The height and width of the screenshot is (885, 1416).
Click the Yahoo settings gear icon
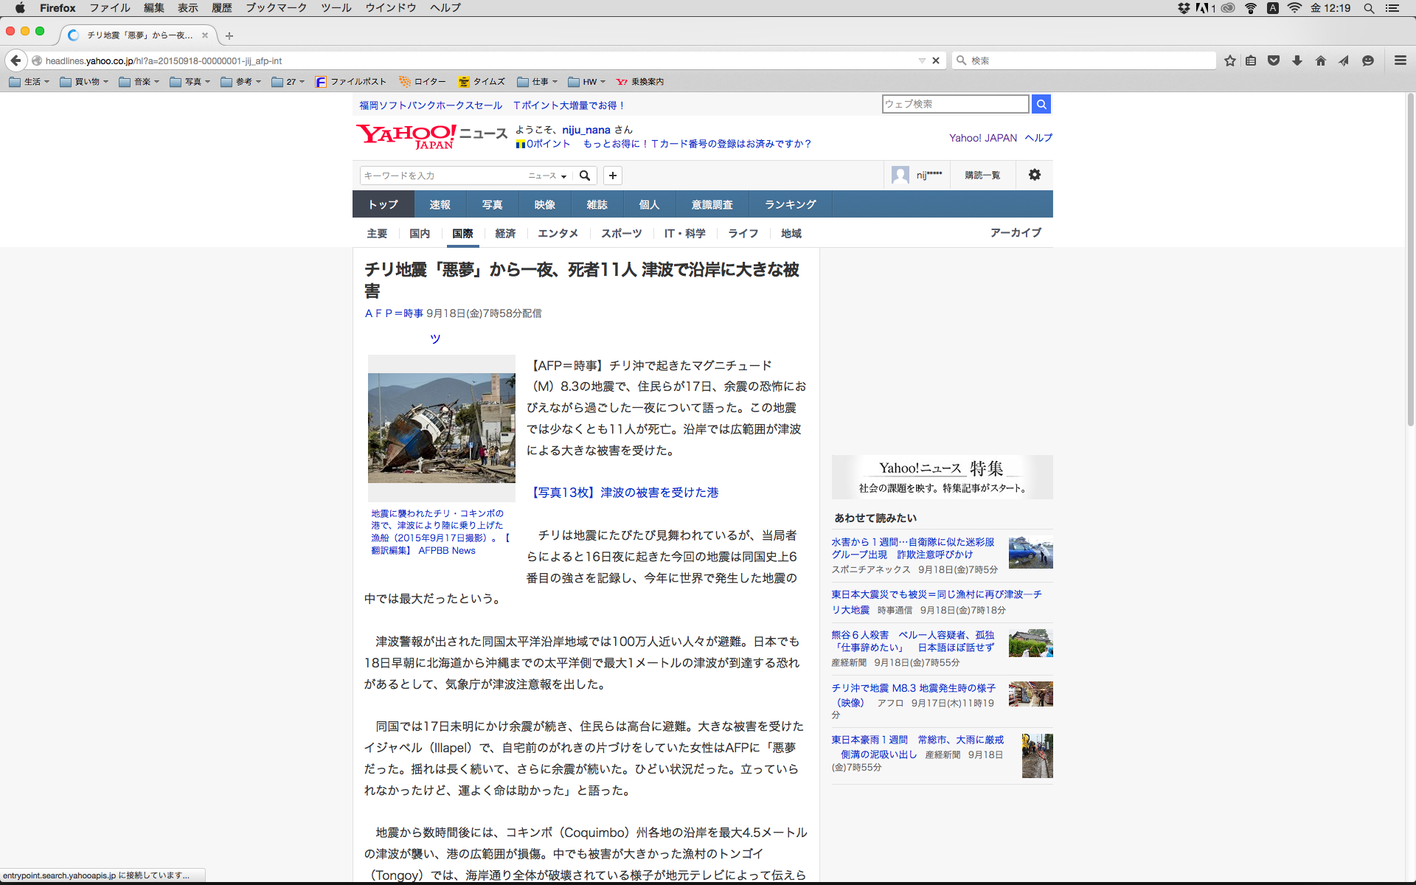tap(1035, 175)
